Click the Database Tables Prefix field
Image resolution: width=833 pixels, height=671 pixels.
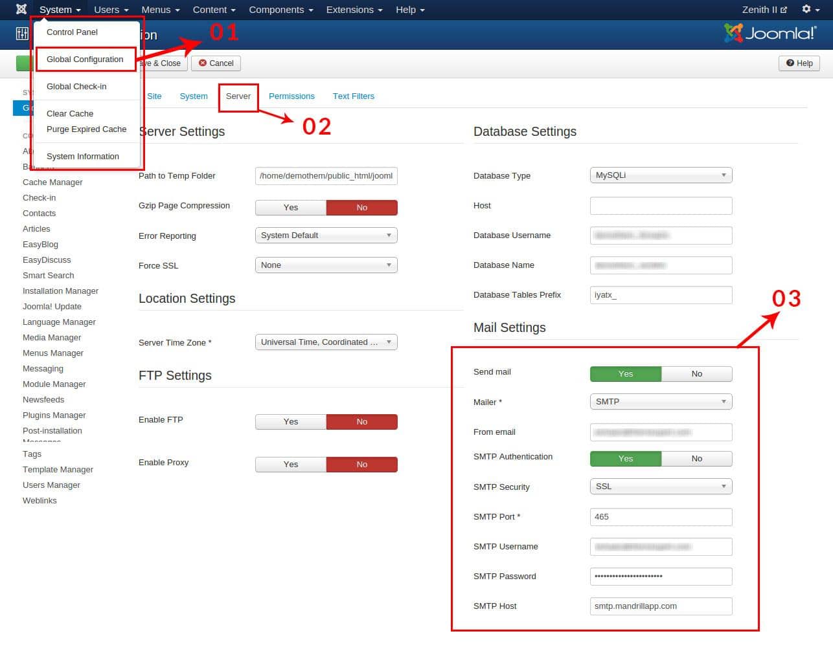[x=661, y=294]
